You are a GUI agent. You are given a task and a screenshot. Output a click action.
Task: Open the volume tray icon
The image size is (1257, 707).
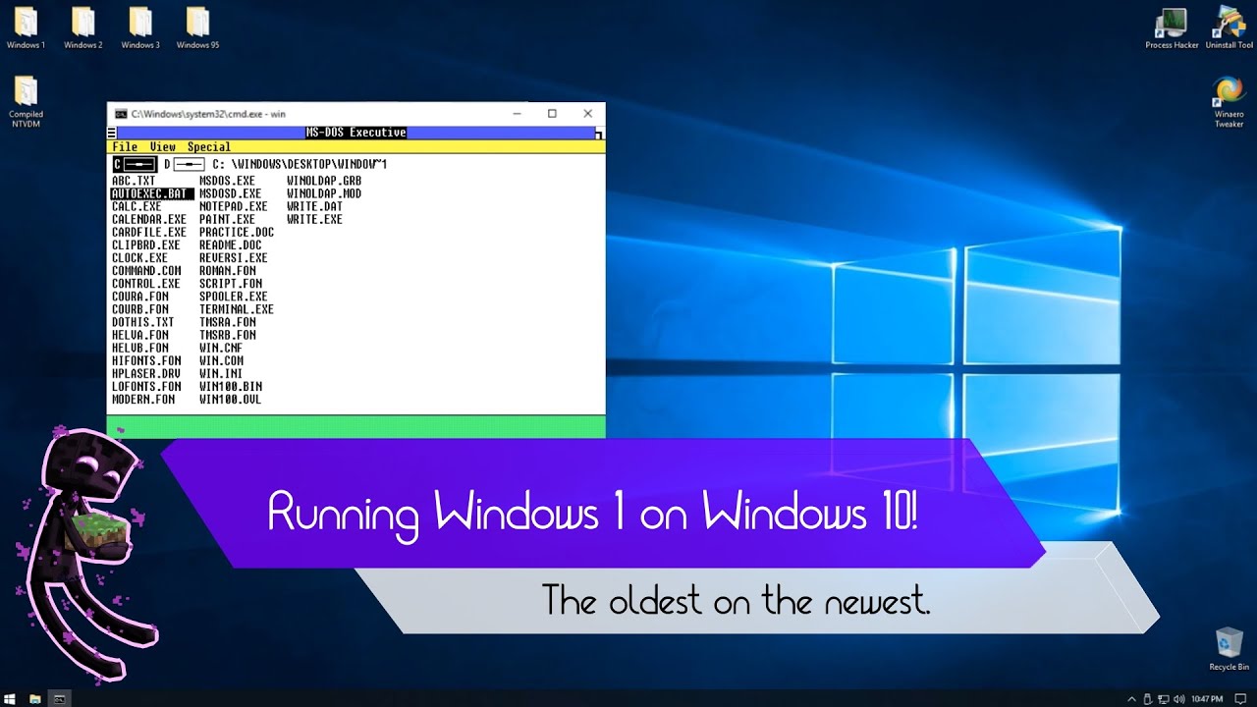[1177, 699]
